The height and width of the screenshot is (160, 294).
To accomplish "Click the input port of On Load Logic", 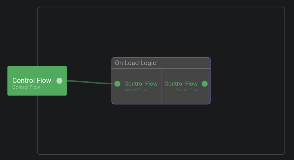I will pos(117,84).
